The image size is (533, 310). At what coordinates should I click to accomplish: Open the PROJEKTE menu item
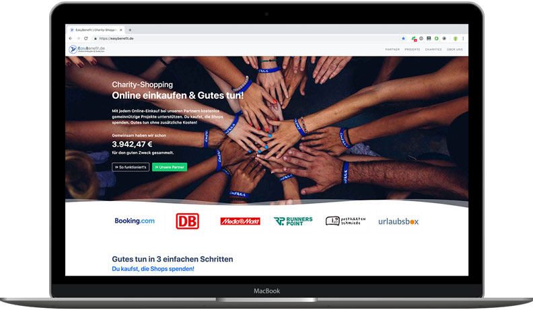(413, 50)
